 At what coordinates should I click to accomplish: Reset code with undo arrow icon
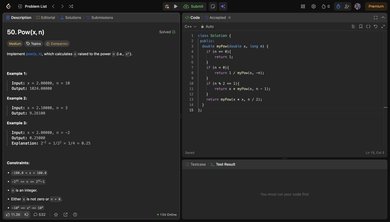pyautogui.click(x=376, y=26)
